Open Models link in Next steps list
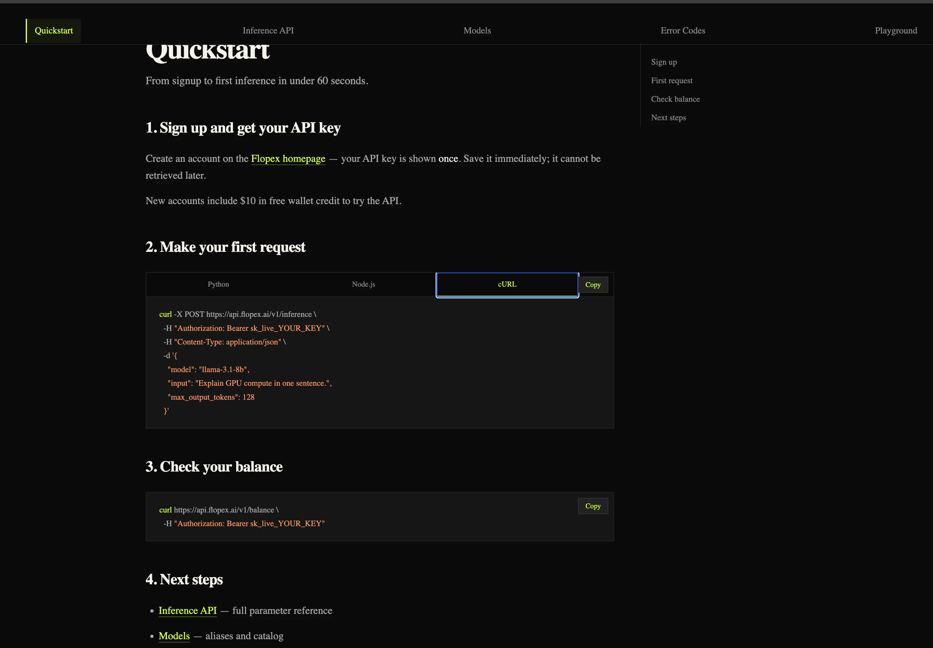Screen dimensions: 933x648 coord(174,636)
